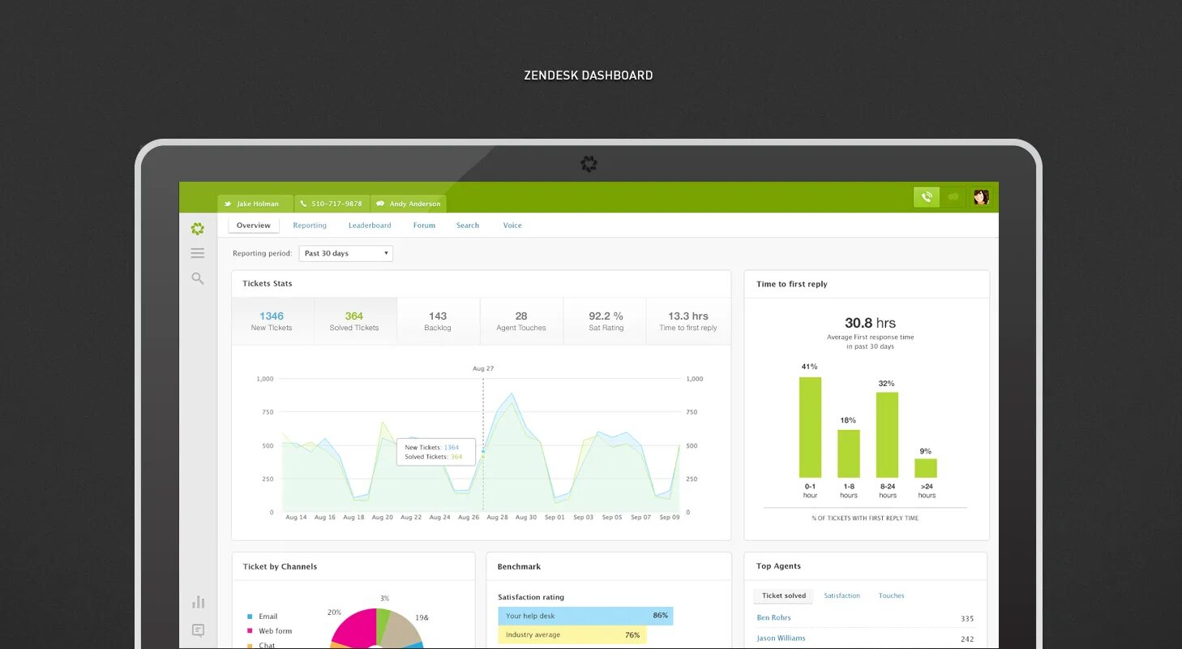Click the Web form legend color swatch

(250, 631)
